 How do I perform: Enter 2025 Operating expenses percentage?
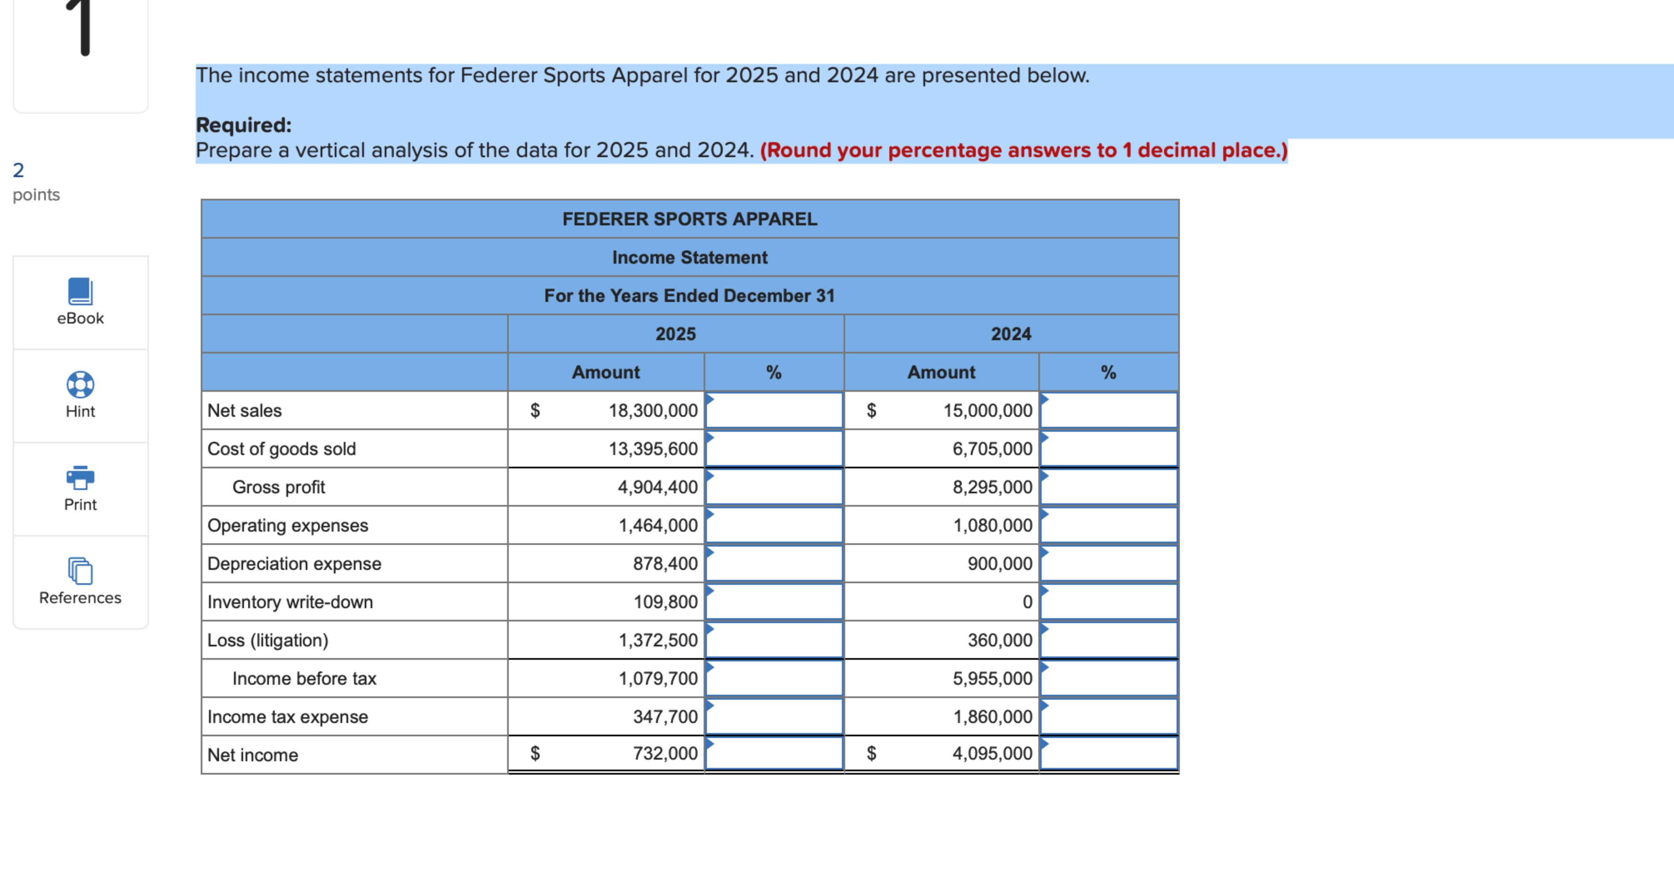point(774,525)
